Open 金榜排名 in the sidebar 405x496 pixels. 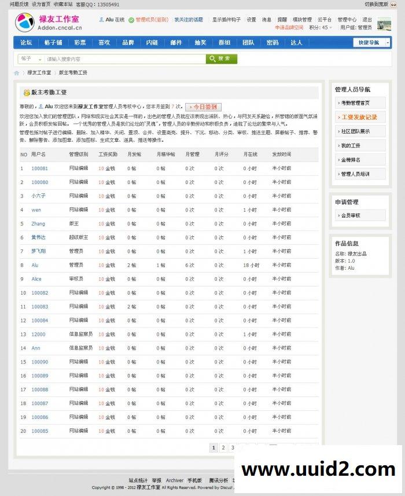(x=360, y=160)
